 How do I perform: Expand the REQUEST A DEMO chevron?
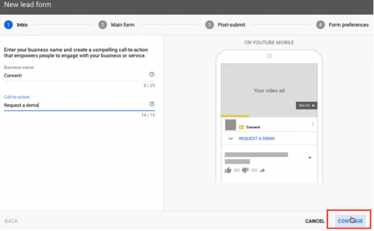pyautogui.click(x=230, y=139)
